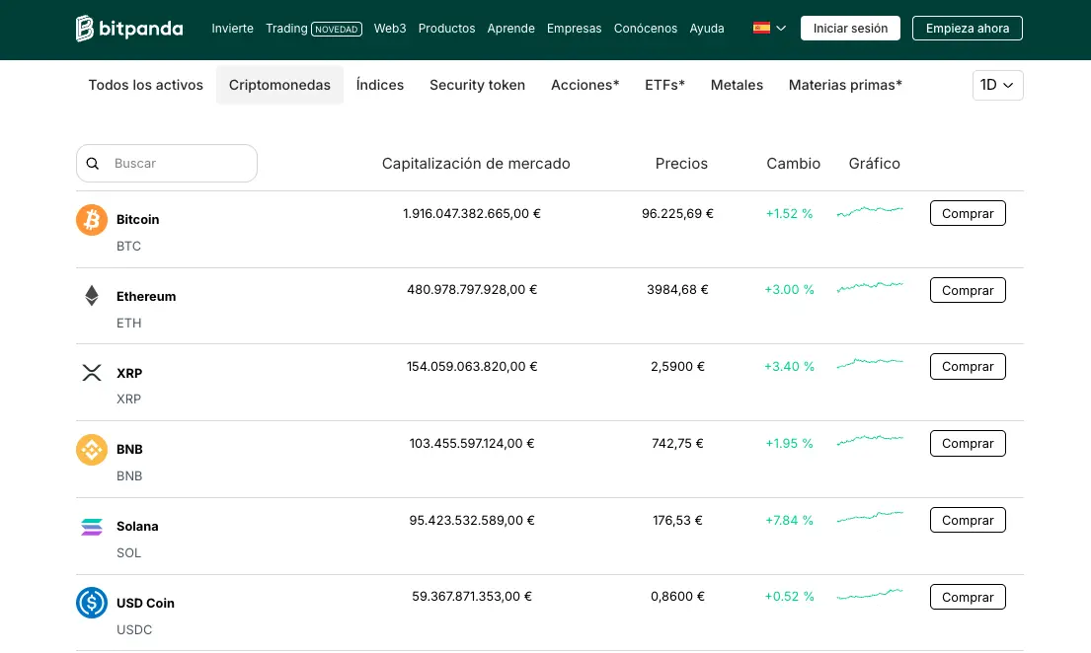Click the Bitcoin coin icon

(x=92, y=220)
